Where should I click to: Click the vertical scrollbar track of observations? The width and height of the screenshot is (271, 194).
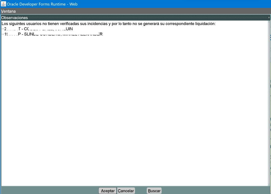tap(269, 106)
